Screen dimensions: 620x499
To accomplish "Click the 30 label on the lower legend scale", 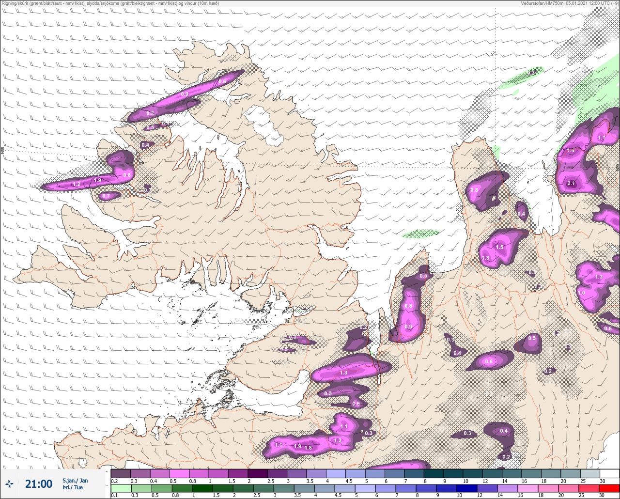I will pyautogui.click(x=603, y=495).
